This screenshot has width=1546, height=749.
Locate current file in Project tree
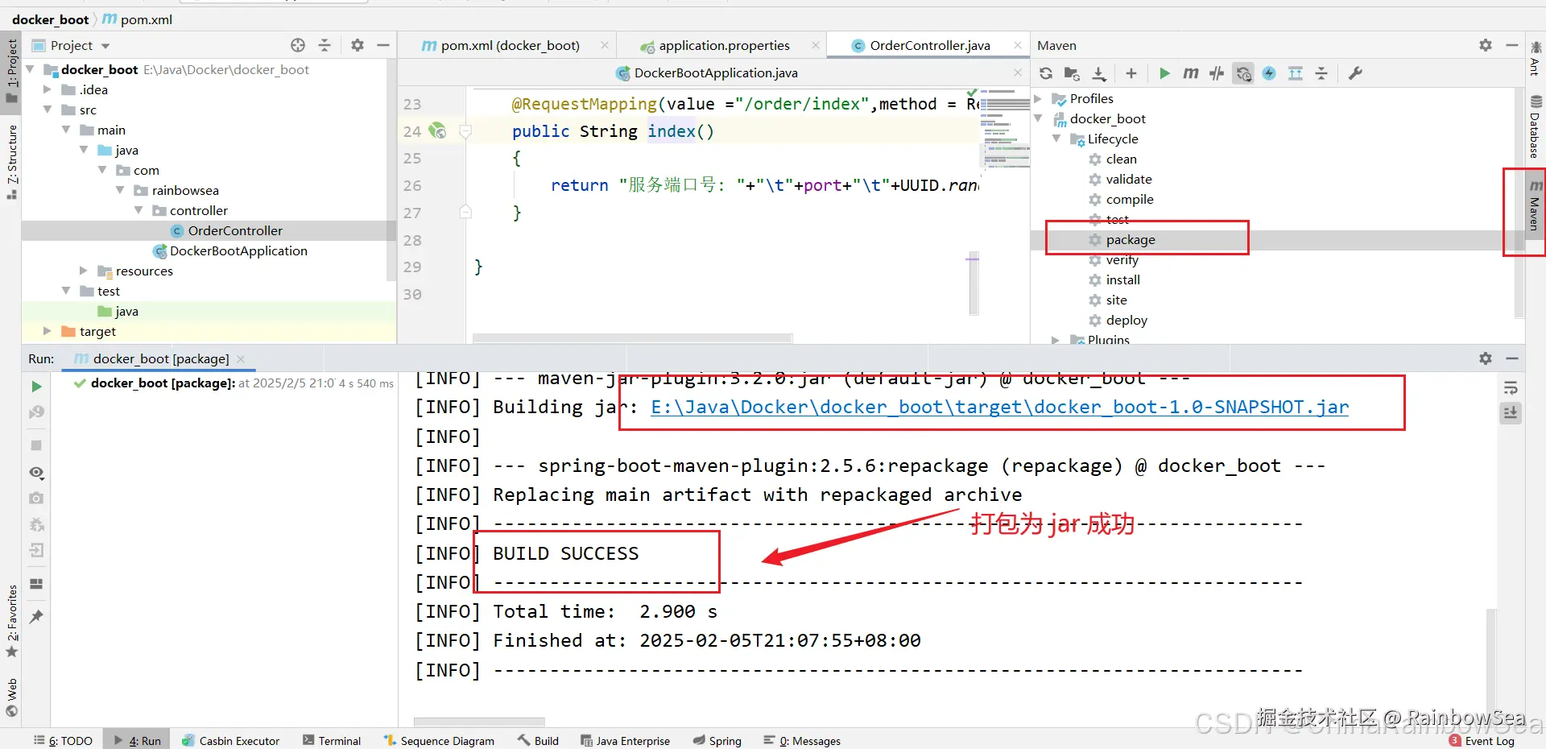[298, 45]
